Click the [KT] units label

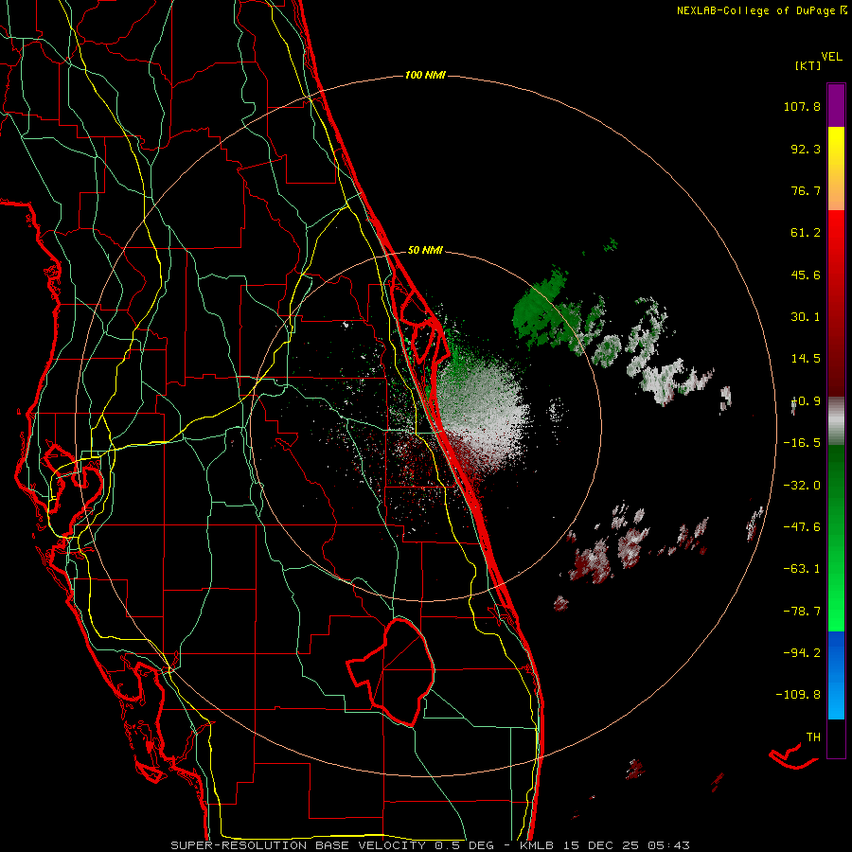click(808, 65)
